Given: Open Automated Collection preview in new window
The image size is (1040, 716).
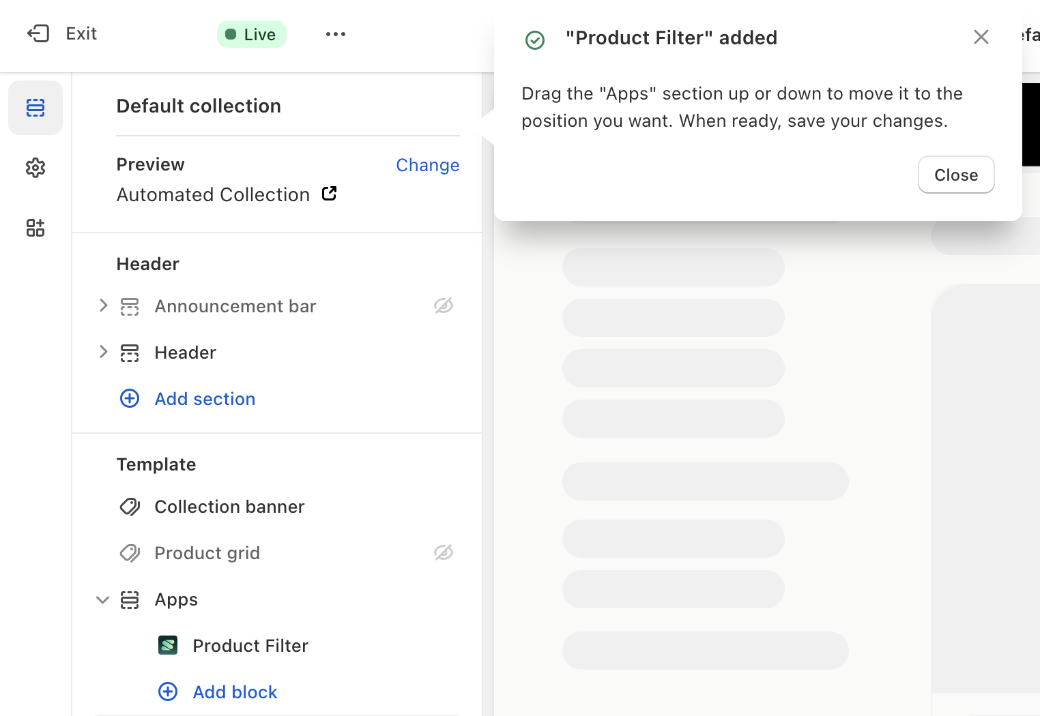Looking at the screenshot, I should tap(329, 194).
